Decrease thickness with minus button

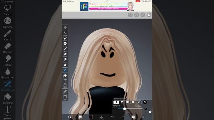tap(114, 109)
